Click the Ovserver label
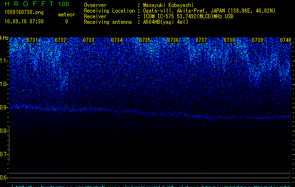This screenshot has width=295, height=187. (95, 5)
